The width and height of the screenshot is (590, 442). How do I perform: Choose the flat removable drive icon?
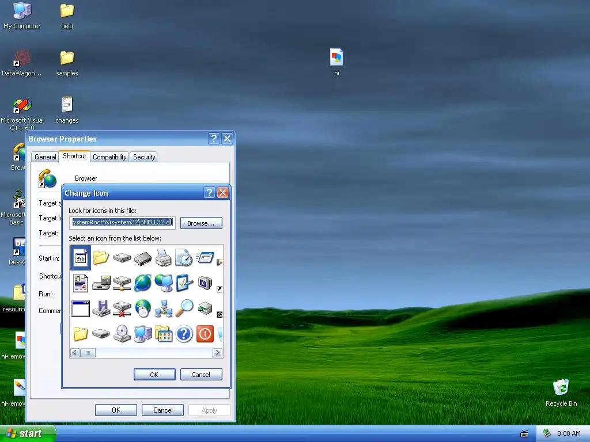[x=101, y=334]
